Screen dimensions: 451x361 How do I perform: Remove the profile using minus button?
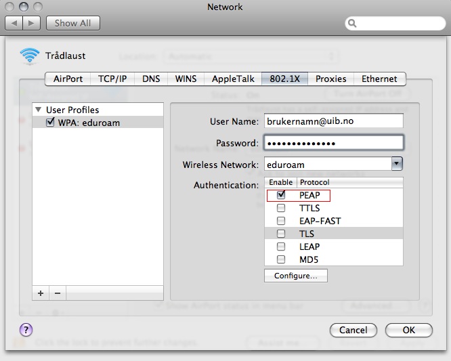pos(57,293)
